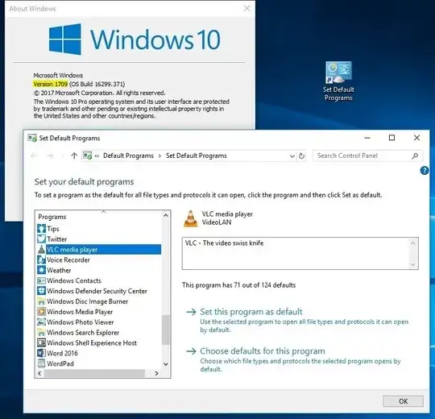Click the programs list scroll down arrow
Screen dimensions: 435x419
click(x=166, y=364)
